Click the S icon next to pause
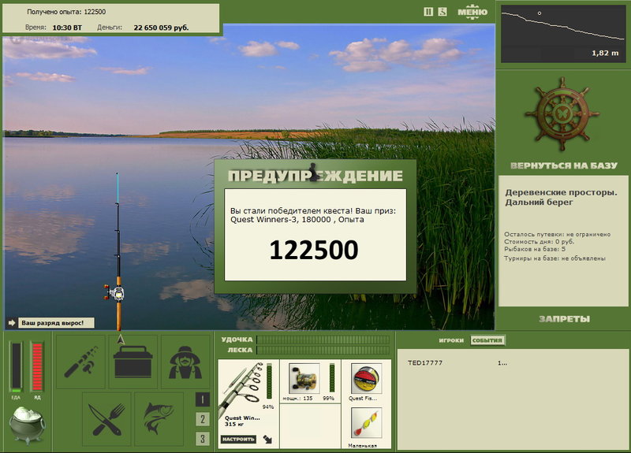This screenshot has width=631, height=453. [442, 12]
